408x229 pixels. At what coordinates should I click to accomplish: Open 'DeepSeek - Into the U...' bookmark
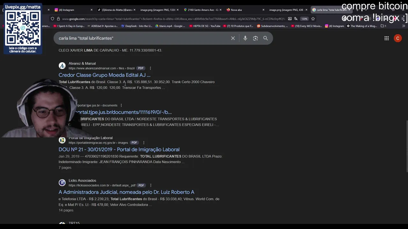click(x=137, y=26)
